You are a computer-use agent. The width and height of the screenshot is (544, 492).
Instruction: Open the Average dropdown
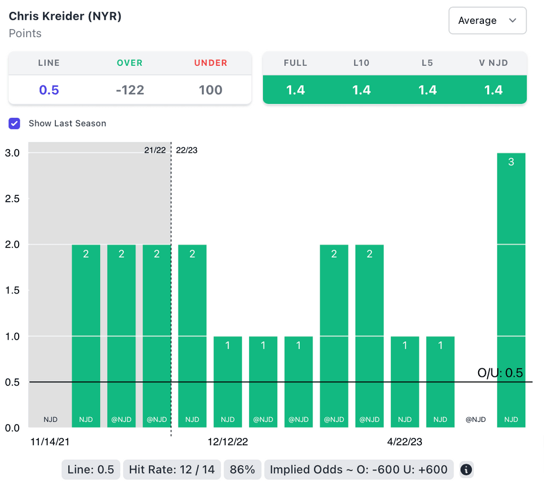488,21
